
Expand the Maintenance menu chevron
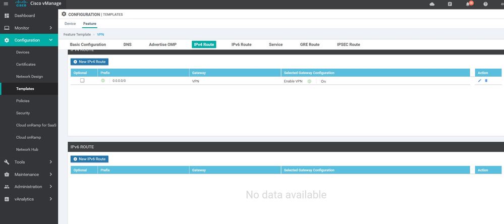click(x=51, y=175)
